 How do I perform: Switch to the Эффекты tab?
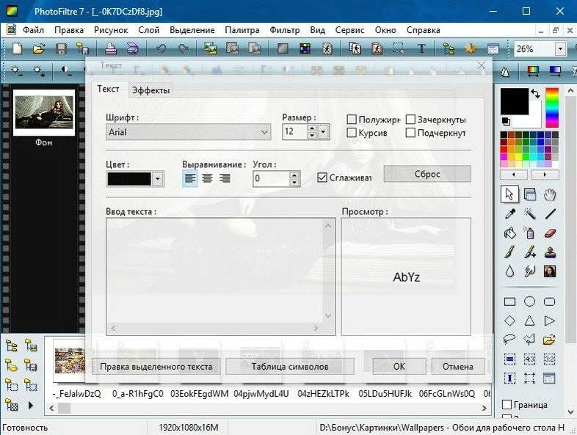click(151, 90)
